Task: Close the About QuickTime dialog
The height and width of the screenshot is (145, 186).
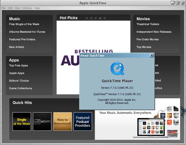Action: point(152,56)
